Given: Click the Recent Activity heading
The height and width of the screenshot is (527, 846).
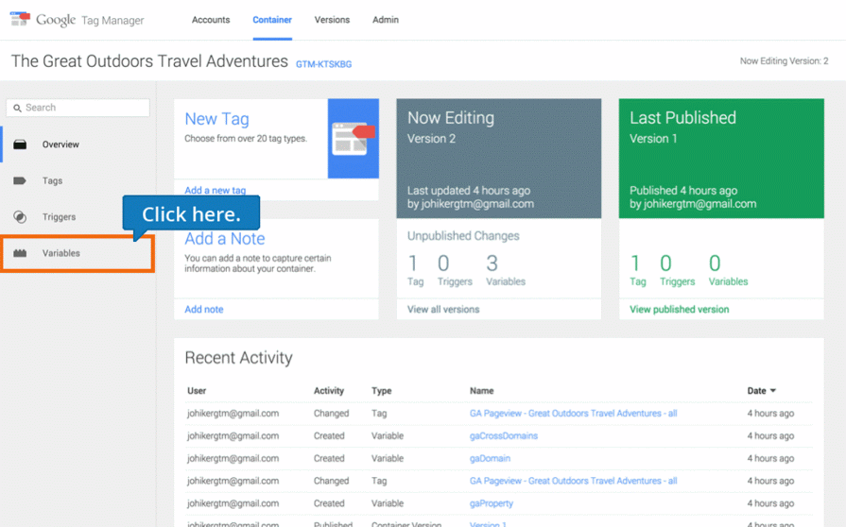Looking at the screenshot, I should 238,358.
